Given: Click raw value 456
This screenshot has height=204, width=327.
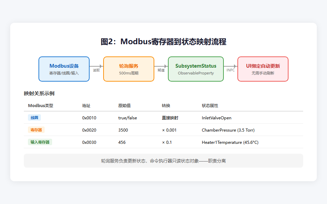Looking at the screenshot, I should point(122,142).
